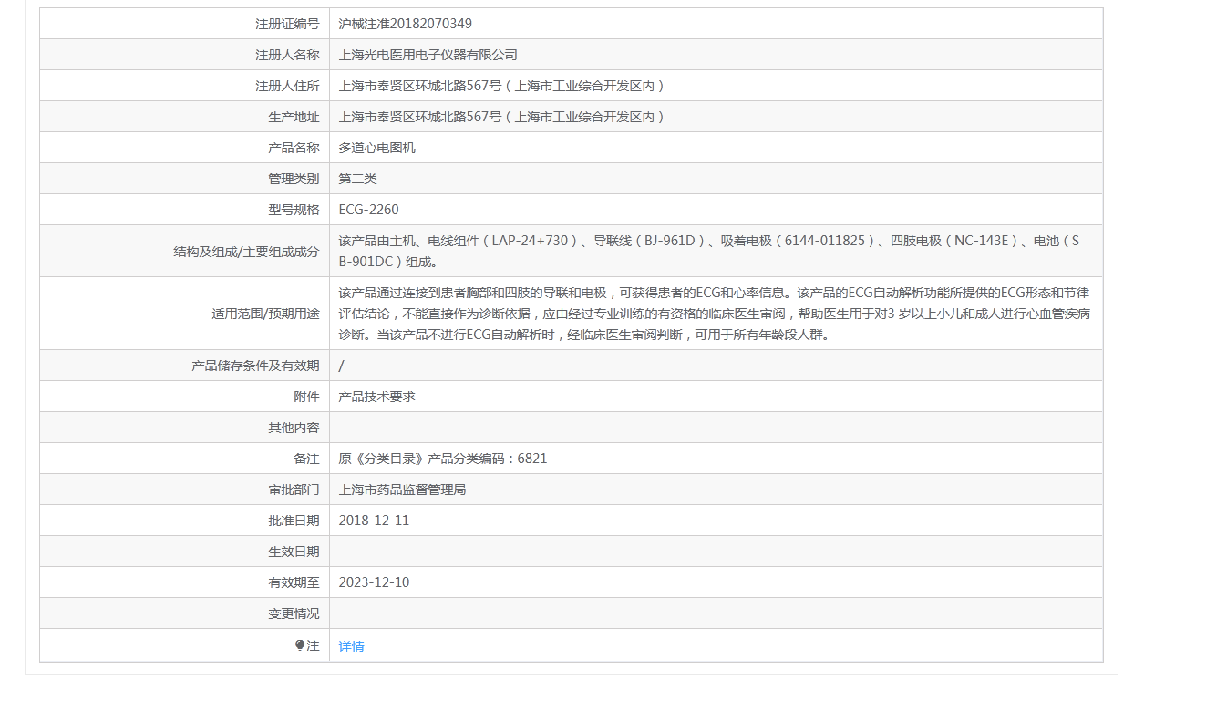Viewport: 1206px width, 701px height.
Task: Click the 注册人名称 label
Action: pyautogui.click(x=287, y=55)
